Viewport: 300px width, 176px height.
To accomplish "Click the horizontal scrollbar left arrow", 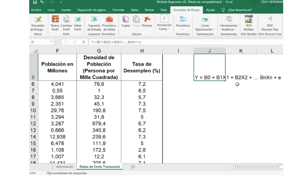I will [236, 167].
